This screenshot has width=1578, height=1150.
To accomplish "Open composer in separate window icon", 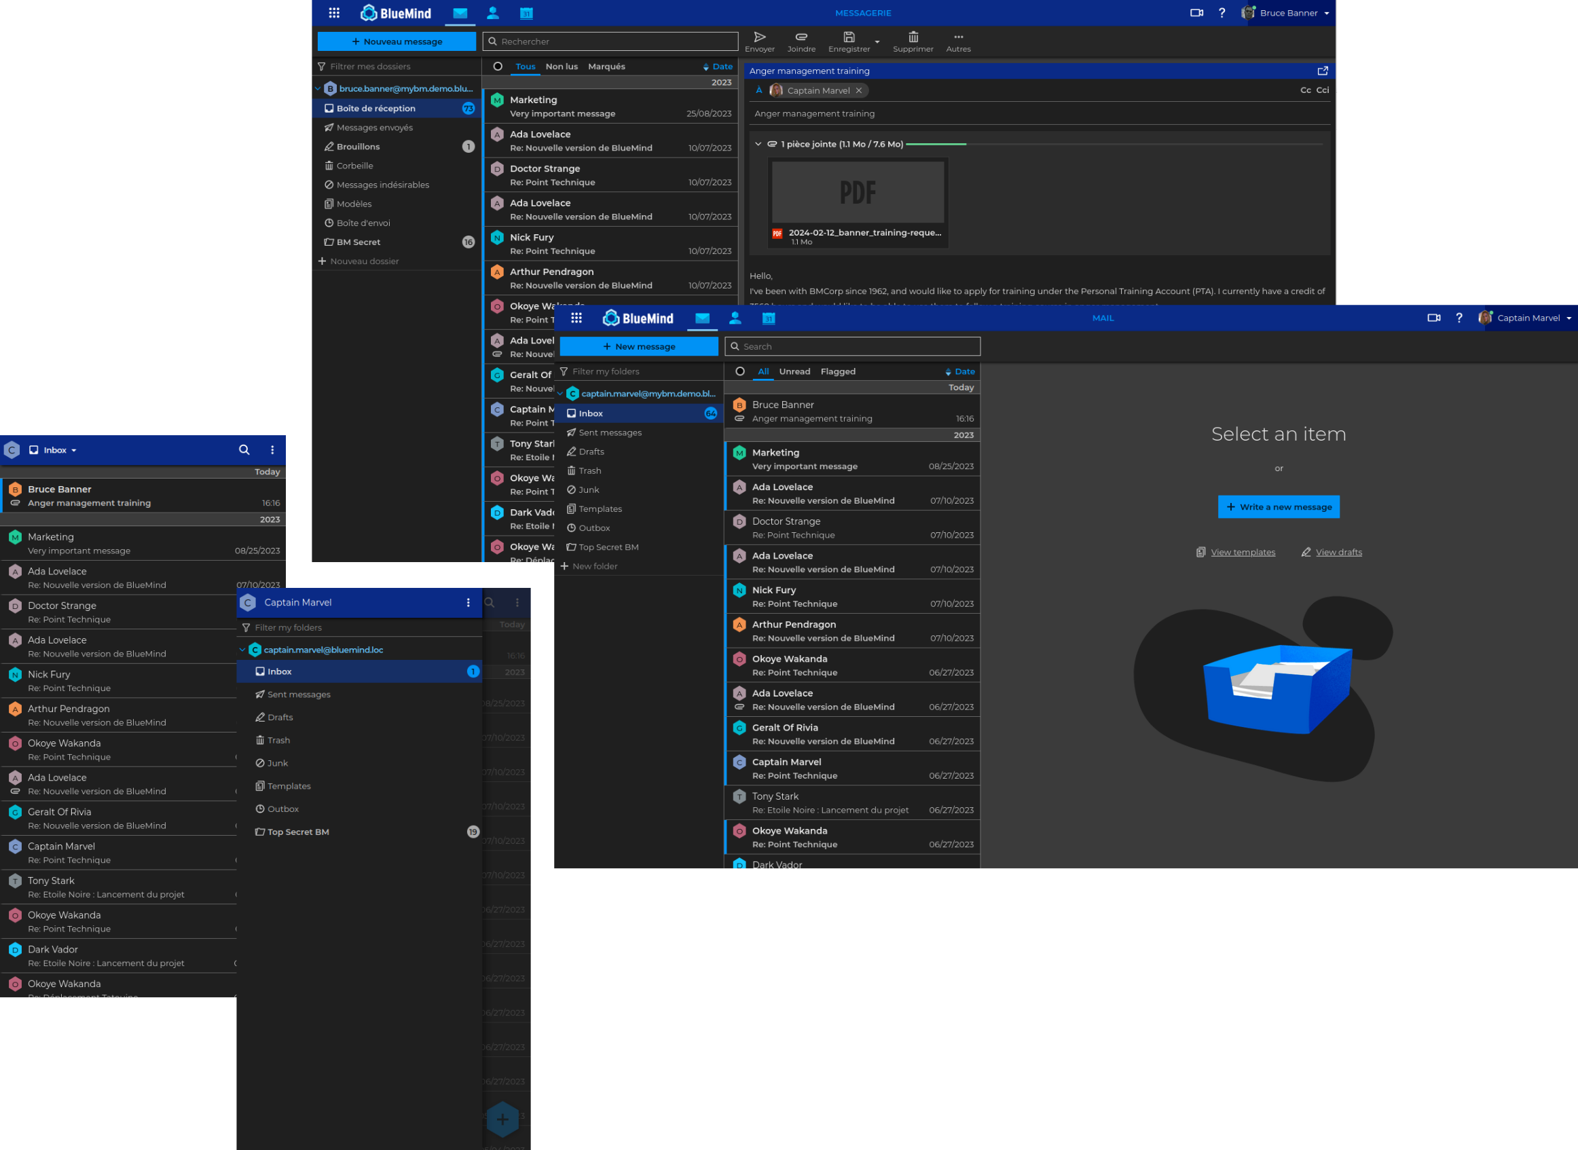I will [1323, 71].
